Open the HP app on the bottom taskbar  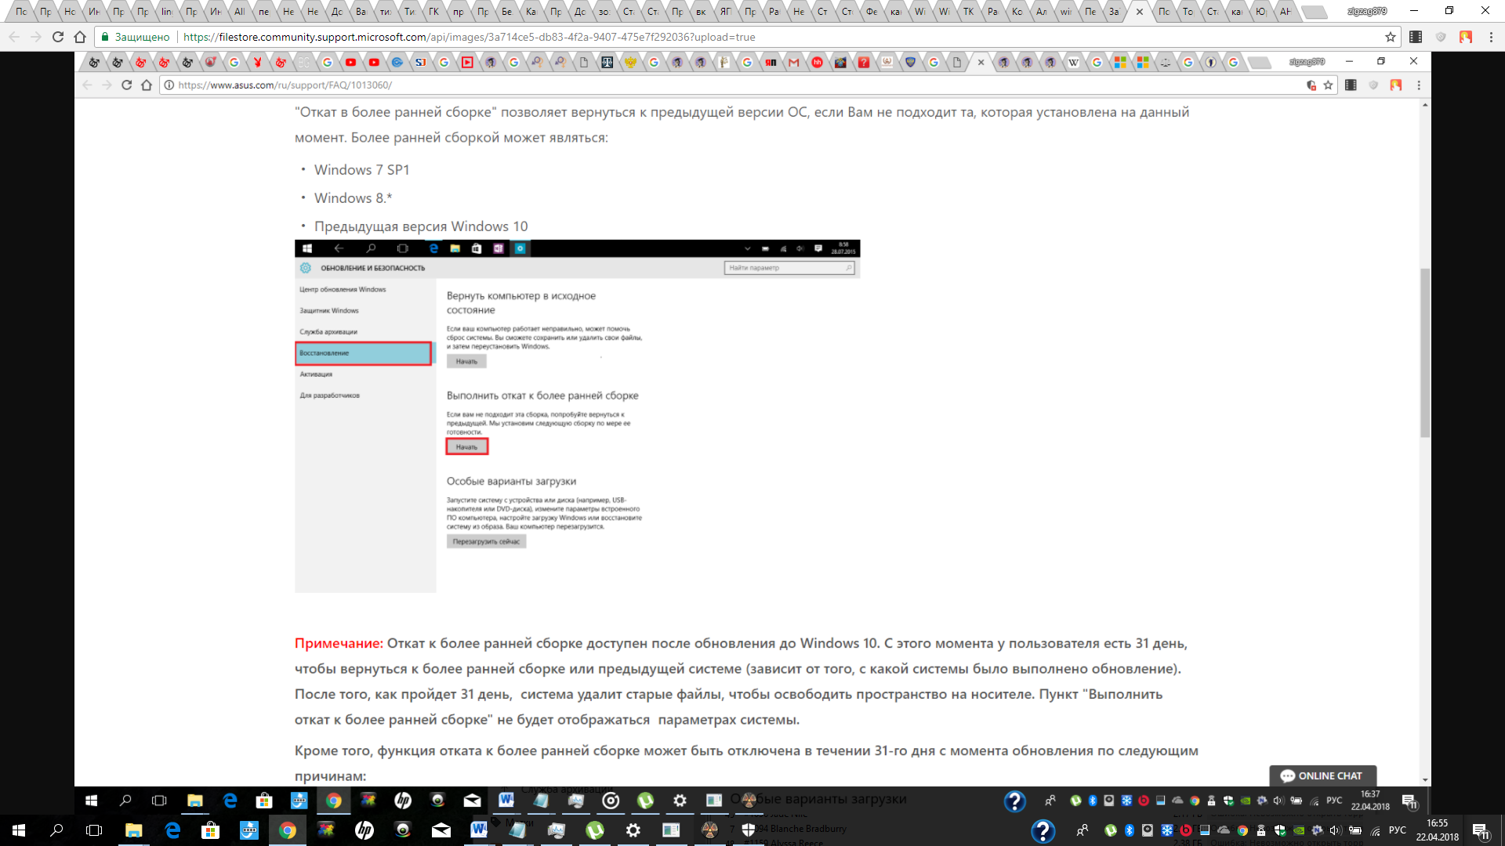pos(364,830)
